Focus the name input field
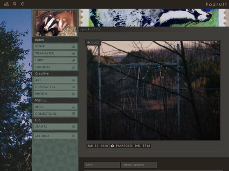 coord(102,165)
